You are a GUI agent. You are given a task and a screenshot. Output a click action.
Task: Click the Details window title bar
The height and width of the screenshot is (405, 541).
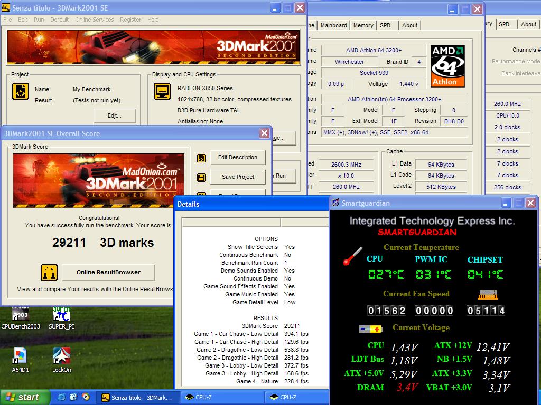(x=252, y=204)
